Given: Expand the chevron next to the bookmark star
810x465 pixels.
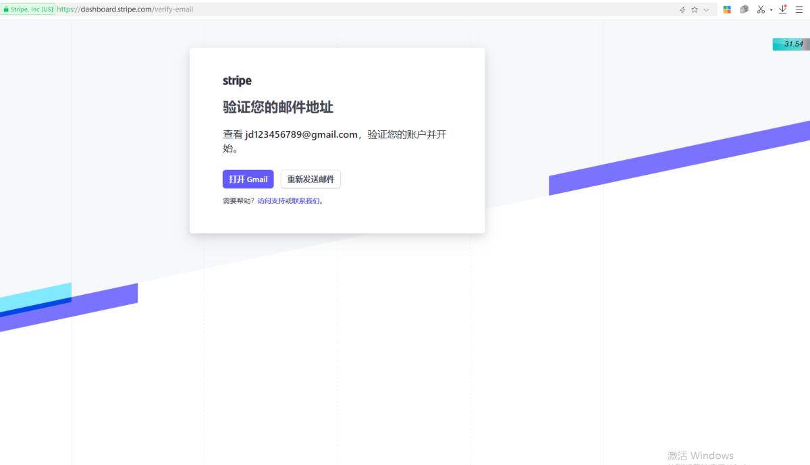Looking at the screenshot, I should [x=706, y=9].
